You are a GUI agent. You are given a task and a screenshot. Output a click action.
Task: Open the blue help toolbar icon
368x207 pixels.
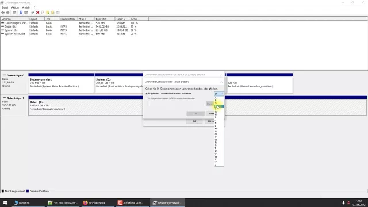point(21,13)
